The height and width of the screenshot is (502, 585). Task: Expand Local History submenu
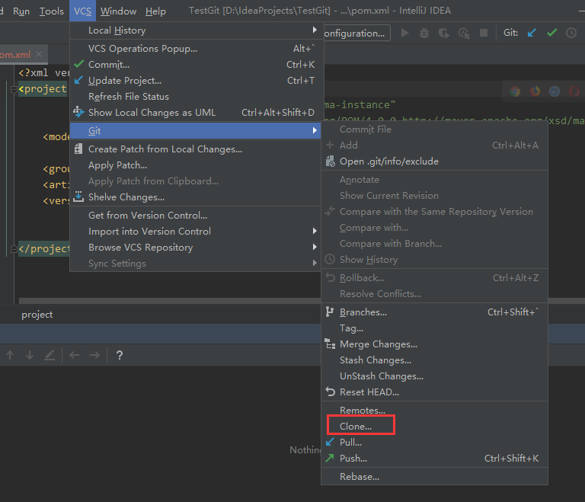(196, 30)
